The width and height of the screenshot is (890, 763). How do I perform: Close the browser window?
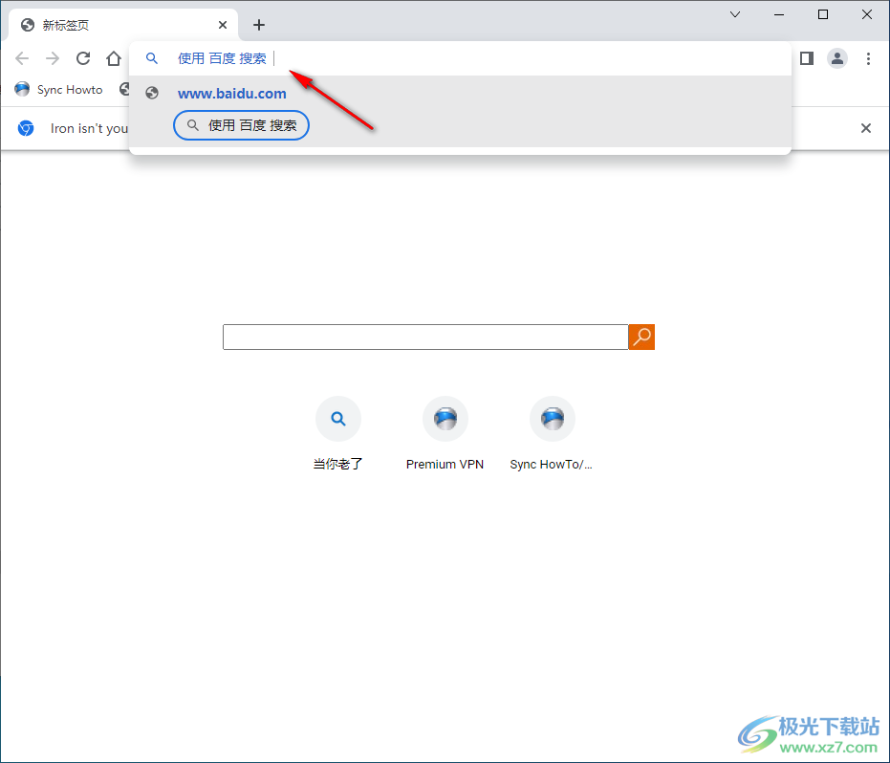(867, 14)
